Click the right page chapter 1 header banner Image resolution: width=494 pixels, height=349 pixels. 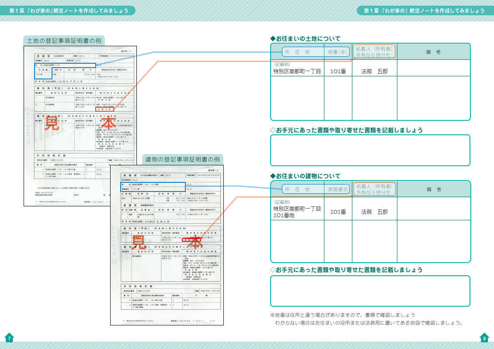[x=425, y=10]
